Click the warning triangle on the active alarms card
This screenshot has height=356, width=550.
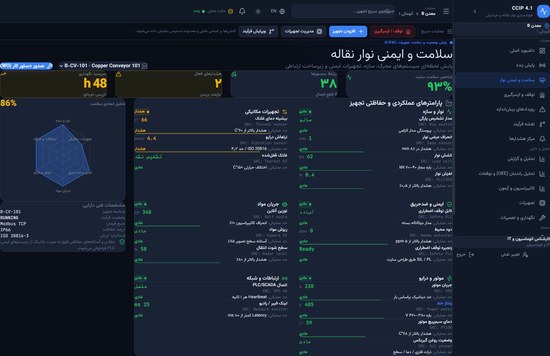pos(119,74)
